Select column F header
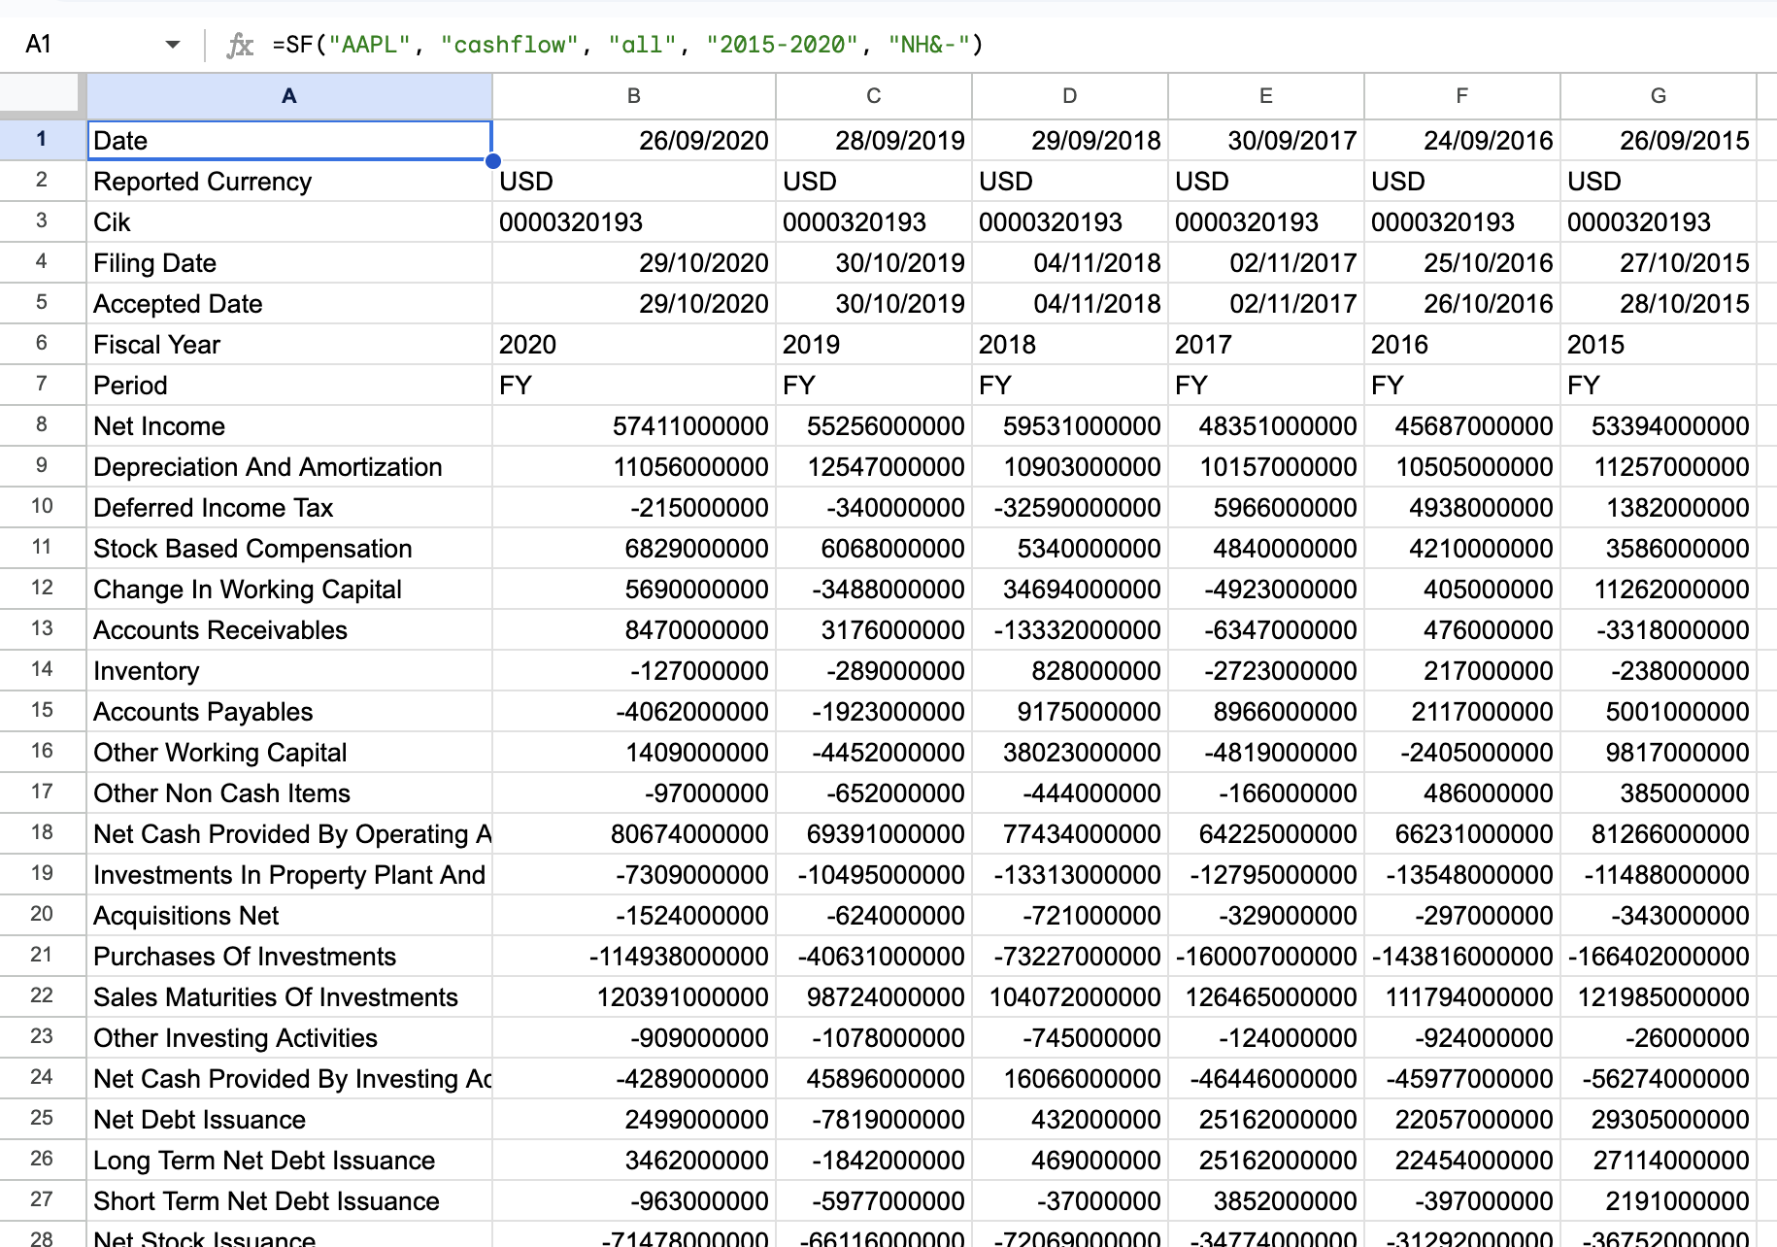 click(1462, 96)
